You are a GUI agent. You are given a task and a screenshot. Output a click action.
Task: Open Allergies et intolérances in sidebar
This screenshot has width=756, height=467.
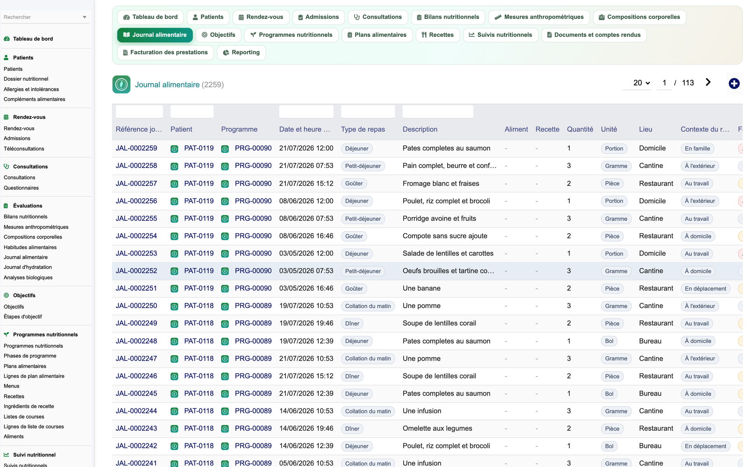click(x=31, y=89)
